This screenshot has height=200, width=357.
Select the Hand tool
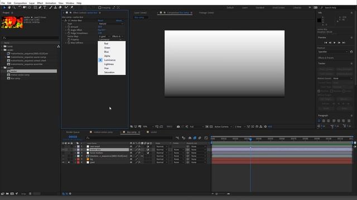point(9,7)
